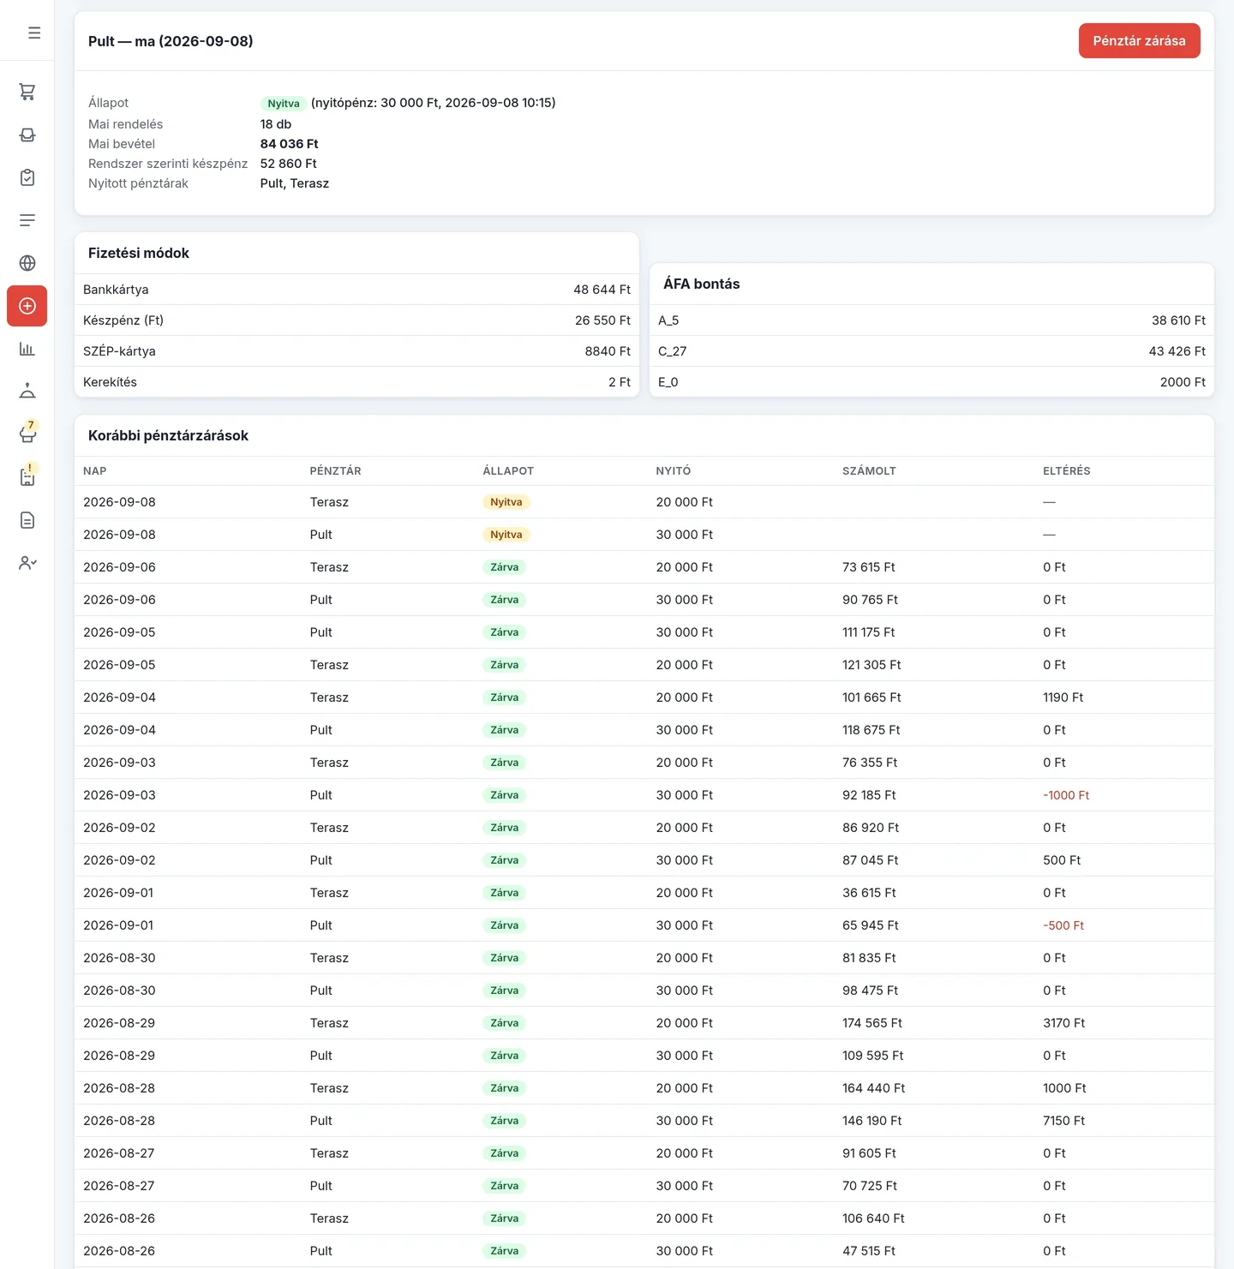
Task: Click the ELTÉRÉS column header
Action: tap(1066, 471)
